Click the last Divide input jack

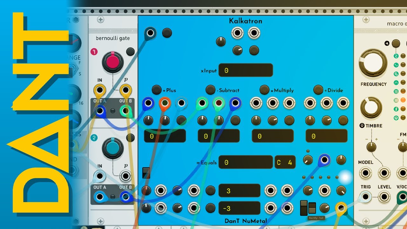coord(343,103)
